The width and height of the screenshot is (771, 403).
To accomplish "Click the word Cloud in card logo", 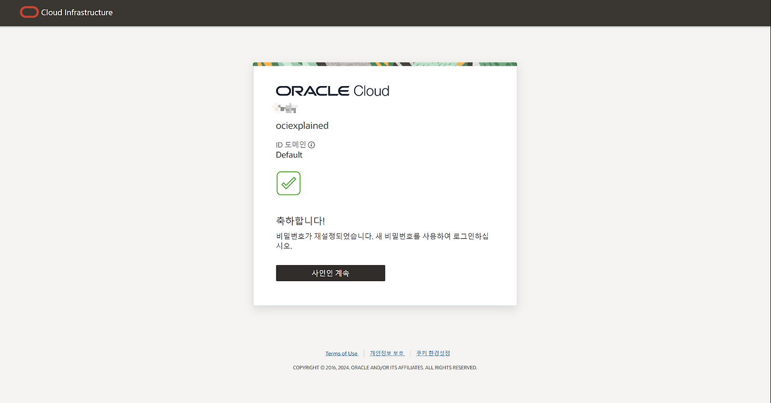I will 371,91.
